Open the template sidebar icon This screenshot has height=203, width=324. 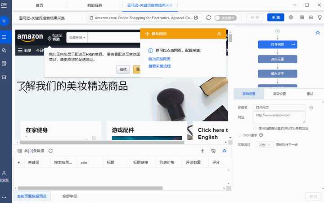pyautogui.click(x=4, y=64)
